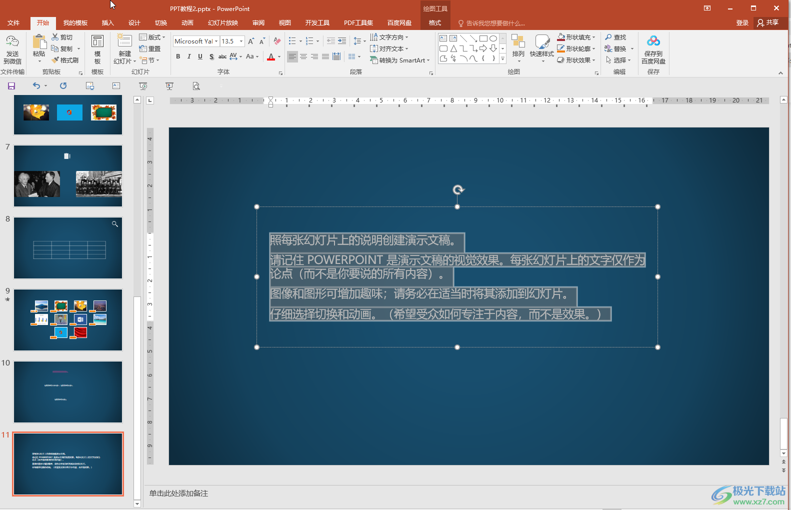Screen dimensions: 791x510
Task: Click the print preview magnifier icon
Action: coord(196,86)
